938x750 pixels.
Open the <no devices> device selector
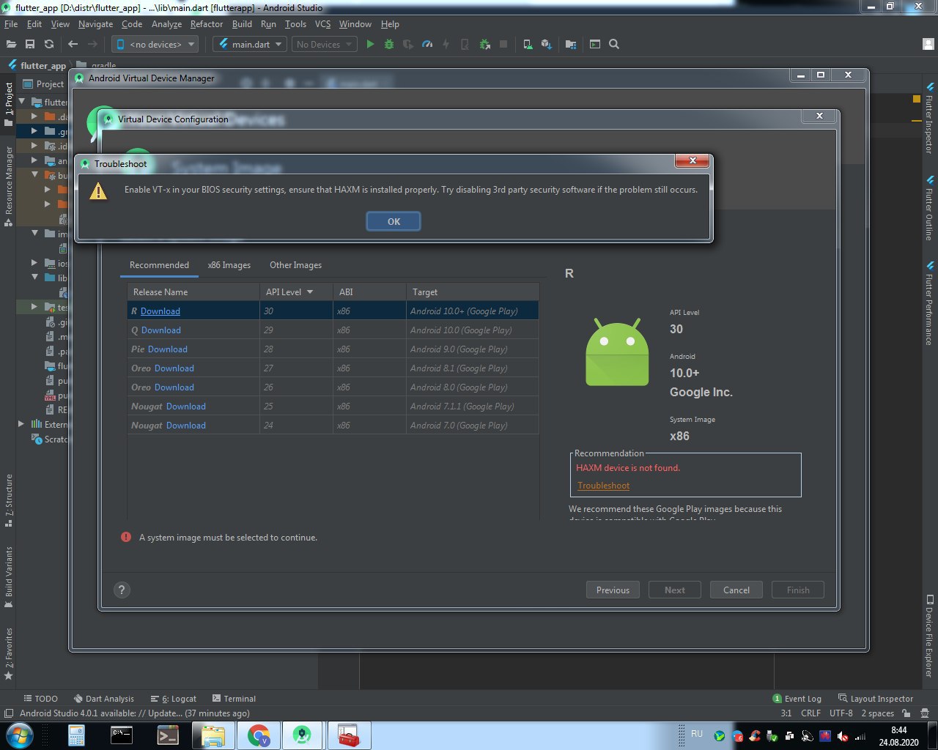tap(155, 44)
